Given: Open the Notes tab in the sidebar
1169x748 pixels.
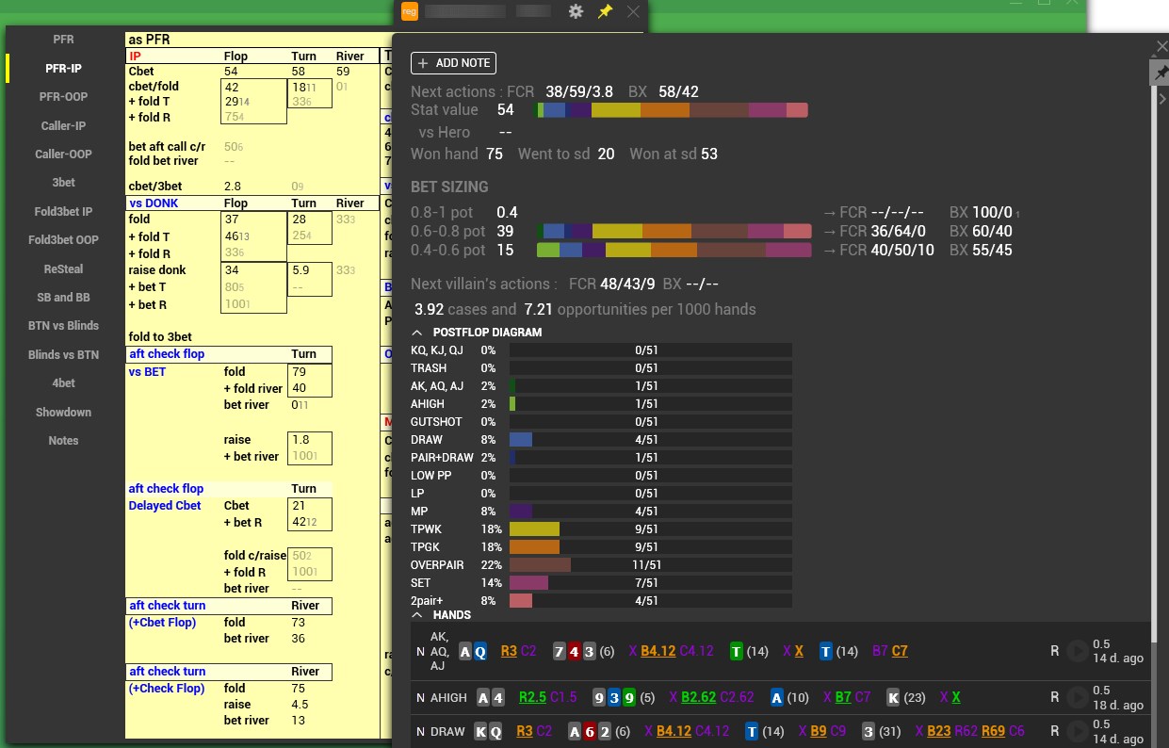Looking at the screenshot, I should [x=62, y=440].
